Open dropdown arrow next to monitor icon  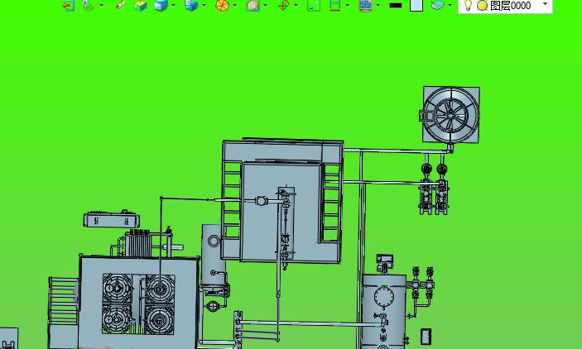(x=378, y=5)
